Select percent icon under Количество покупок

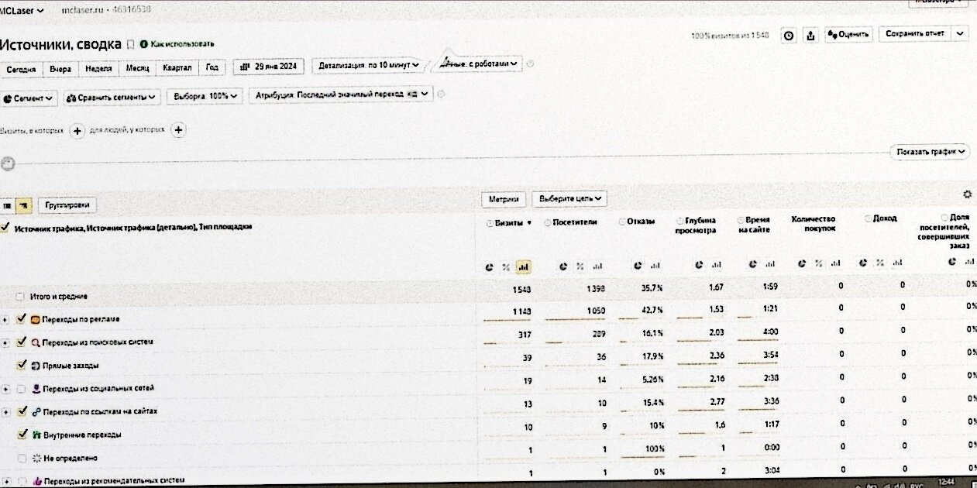coord(819,263)
